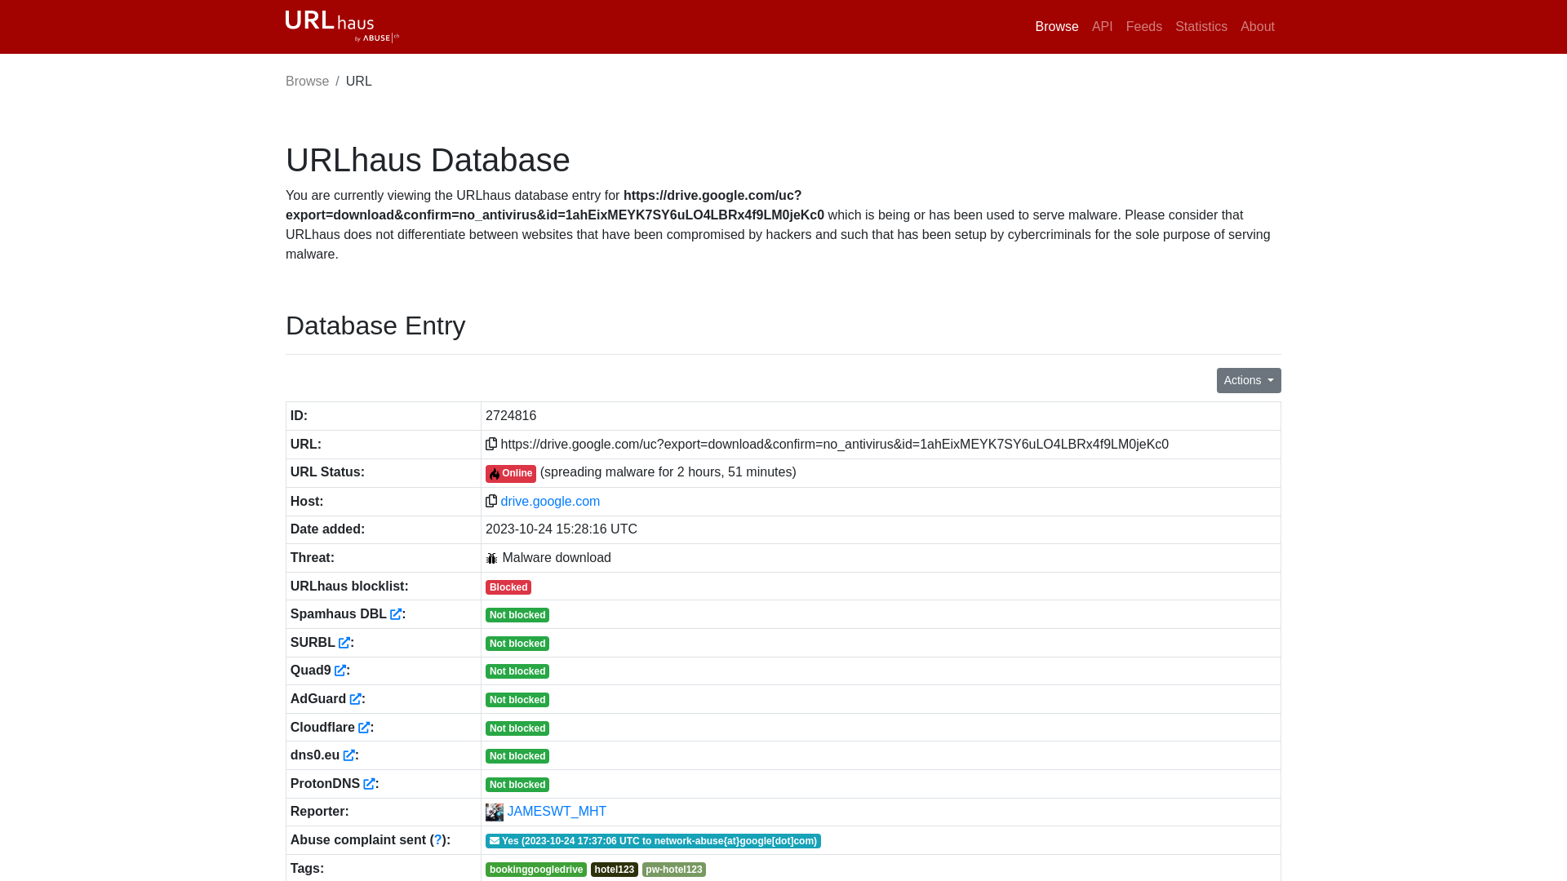The width and height of the screenshot is (1567, 881).
Task: Click the malware download threat icon
Action: pos(491,558)
